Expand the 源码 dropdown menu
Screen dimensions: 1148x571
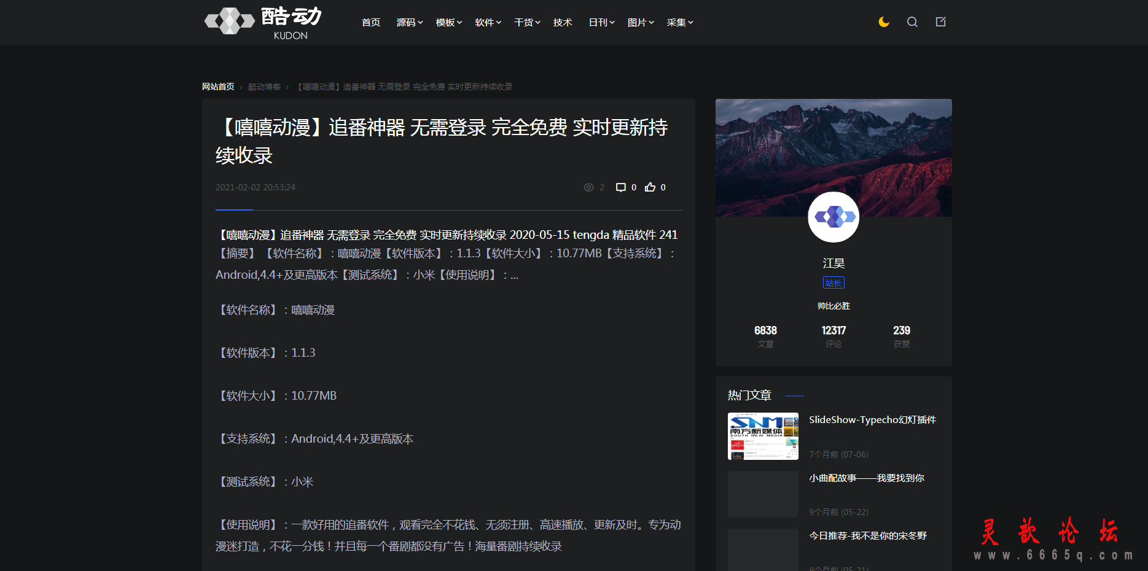tap(410, 23)
